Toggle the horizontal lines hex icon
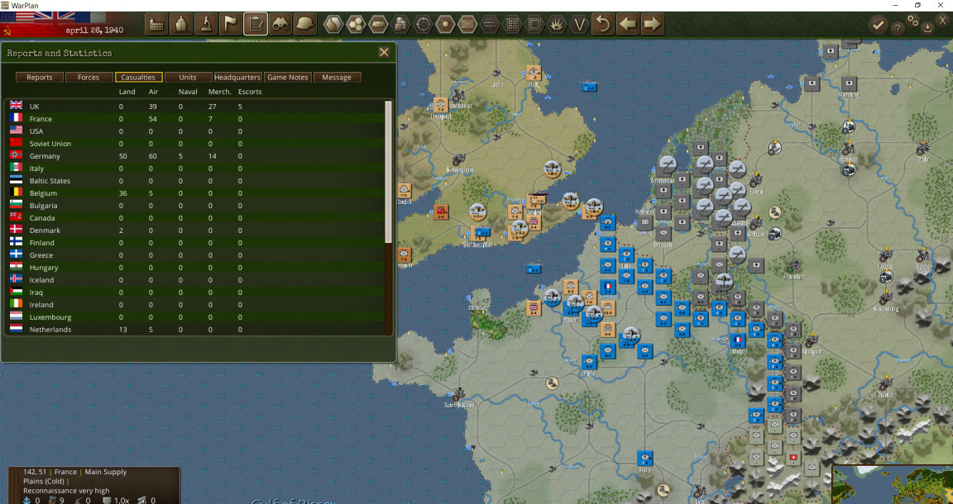Screen dimensions: 953x504 (x=490, y=24)
